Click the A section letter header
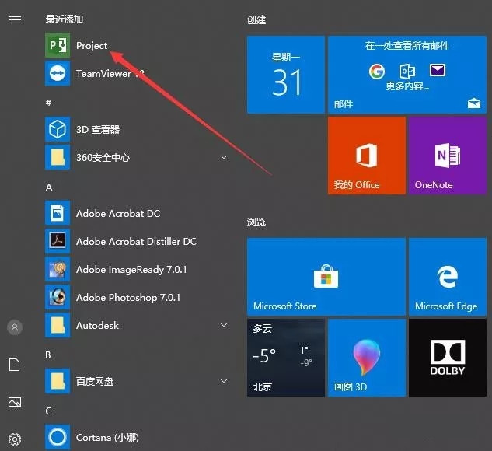The image size is (492, 451). [x=49, y=187]
